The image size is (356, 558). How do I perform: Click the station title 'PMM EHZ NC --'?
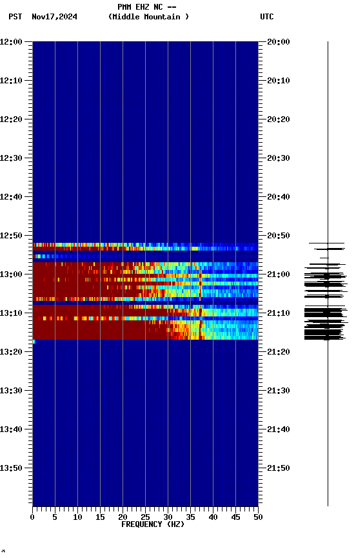tap(147, 6)
